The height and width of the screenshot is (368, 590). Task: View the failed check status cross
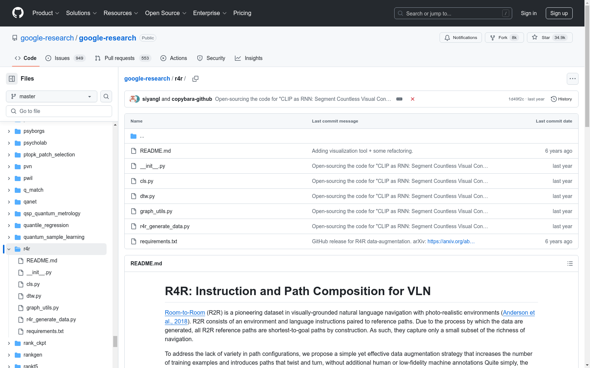click(x=413, y=99)
